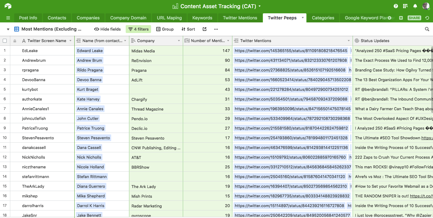
Task: Click the Nicole Holland contact chip
Action: click(90, 167)
